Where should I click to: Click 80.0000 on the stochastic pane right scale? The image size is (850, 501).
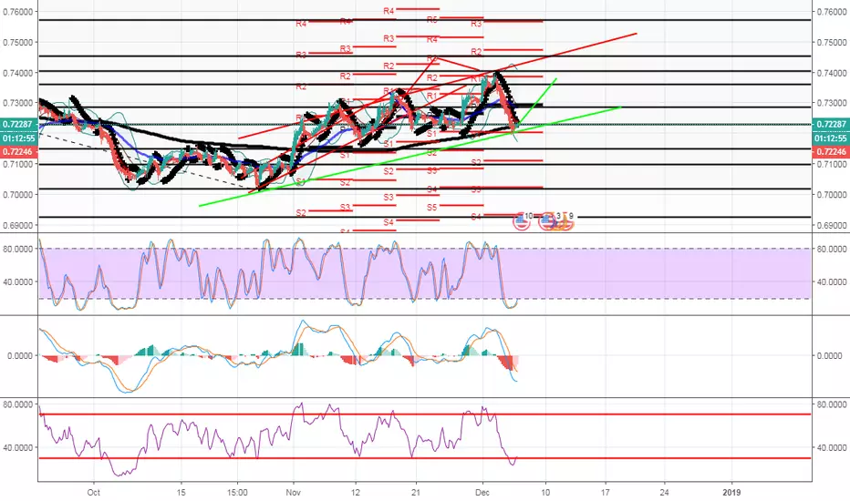832,250
